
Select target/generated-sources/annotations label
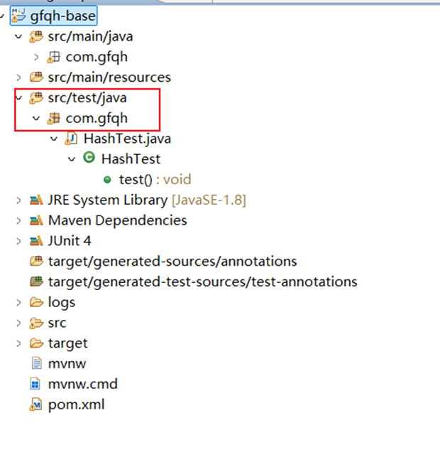click(x=172, y=262)
